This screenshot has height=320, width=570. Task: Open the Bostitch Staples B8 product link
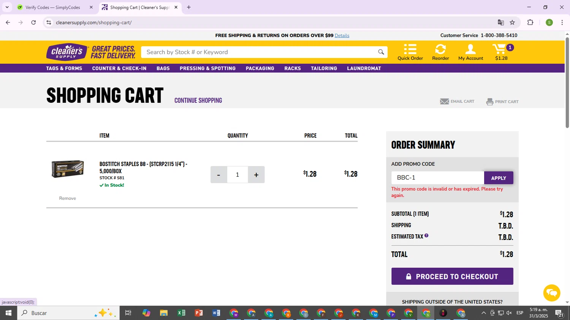143,167
